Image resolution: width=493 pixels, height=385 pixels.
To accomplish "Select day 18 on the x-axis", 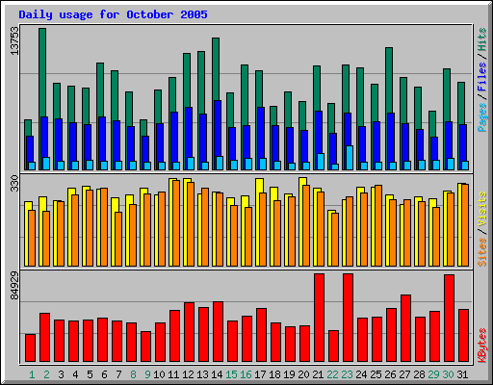I will point(274,374).
